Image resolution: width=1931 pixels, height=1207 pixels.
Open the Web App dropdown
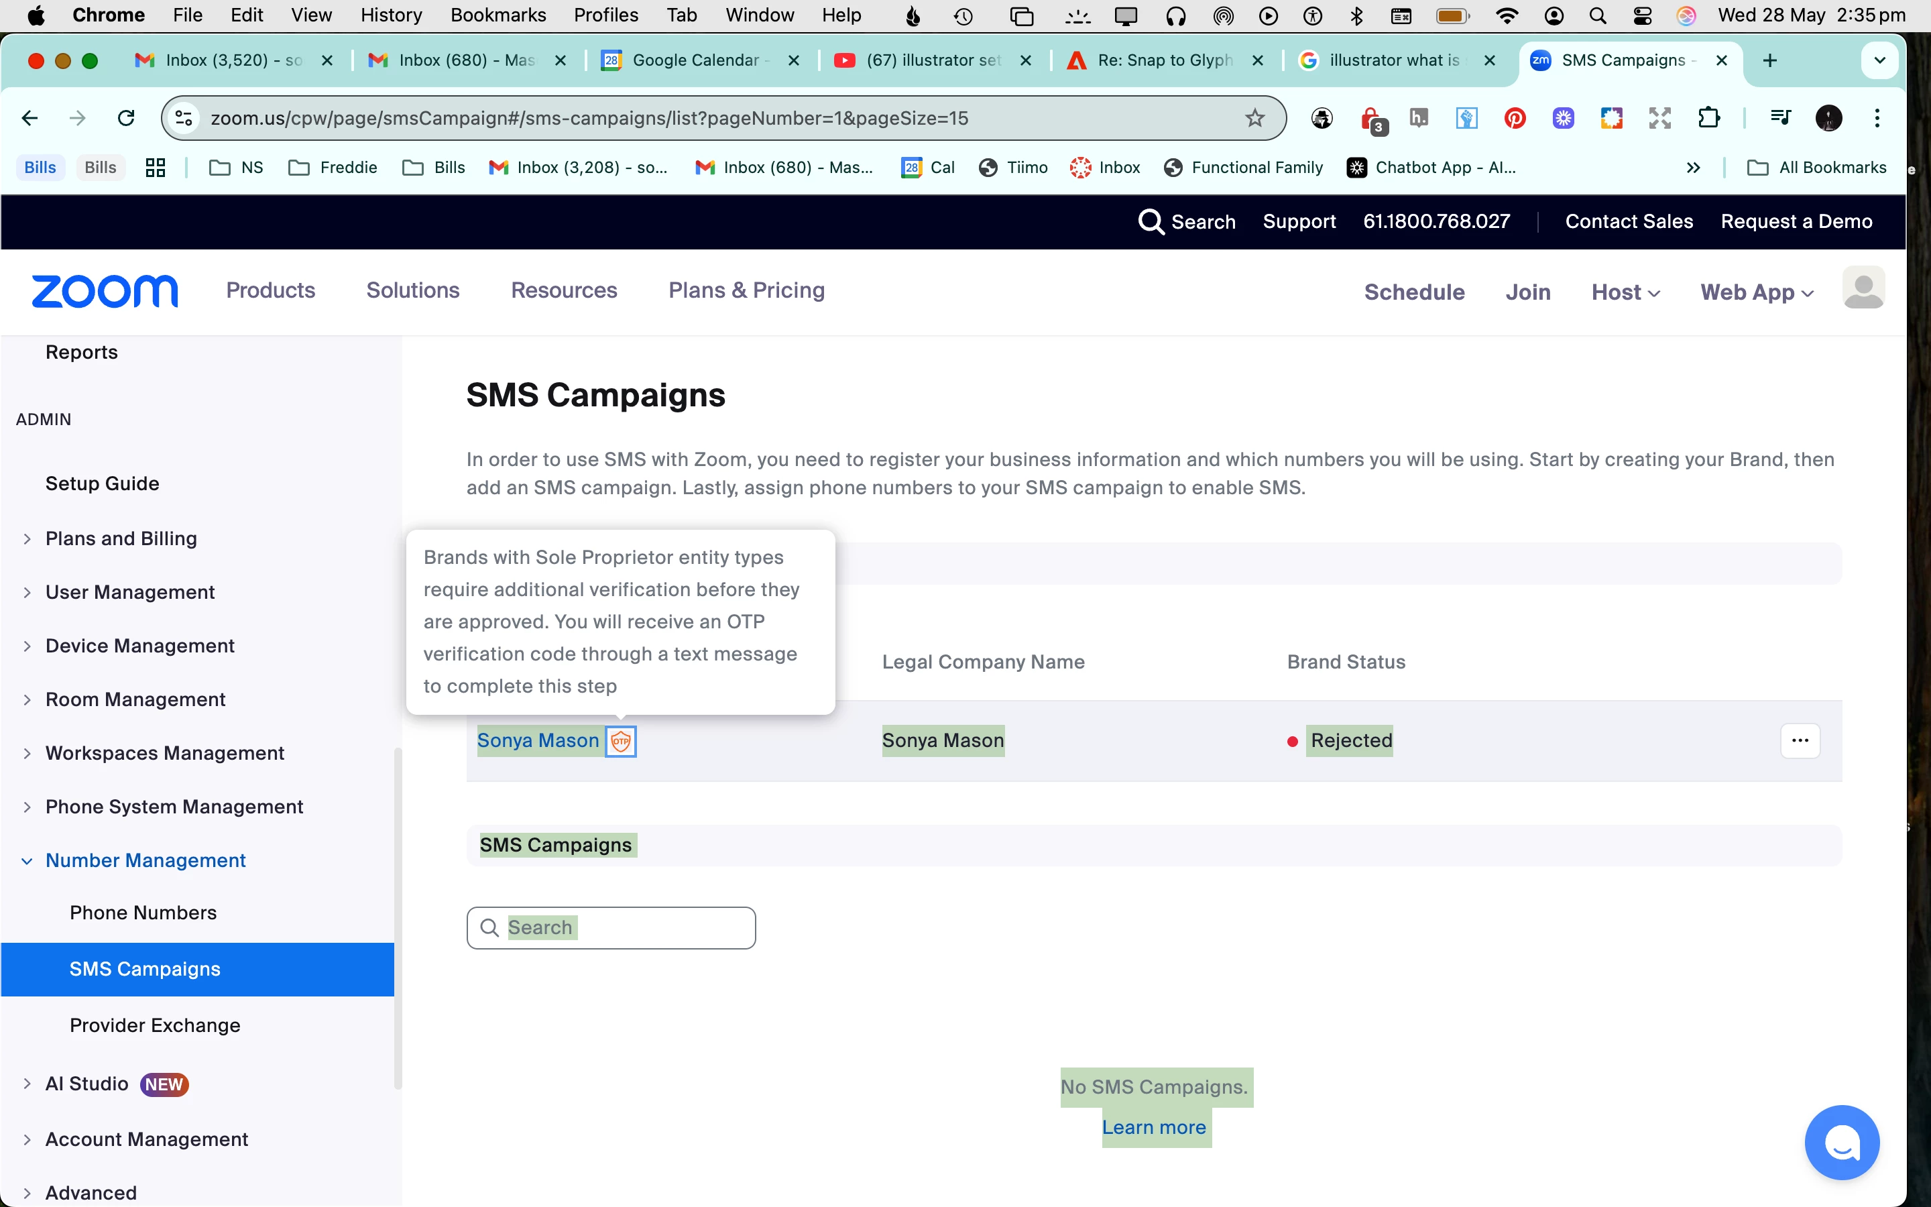point(1756,292)
